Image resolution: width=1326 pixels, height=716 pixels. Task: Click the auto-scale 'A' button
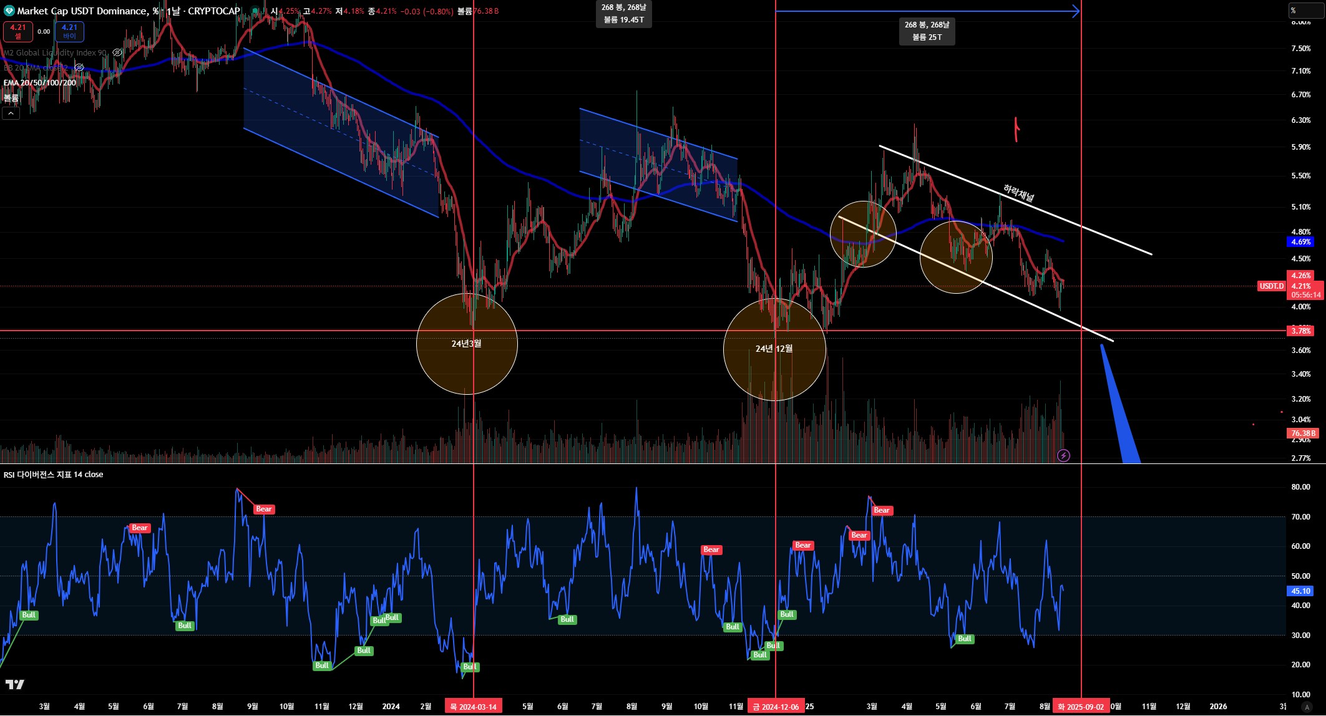click(x=1307, y=707)
